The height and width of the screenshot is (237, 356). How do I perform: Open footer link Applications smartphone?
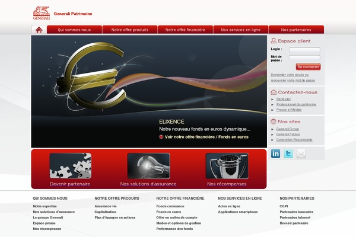pyautogui.click(x=238, y=212)
